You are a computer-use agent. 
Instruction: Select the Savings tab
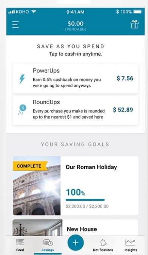48,246
